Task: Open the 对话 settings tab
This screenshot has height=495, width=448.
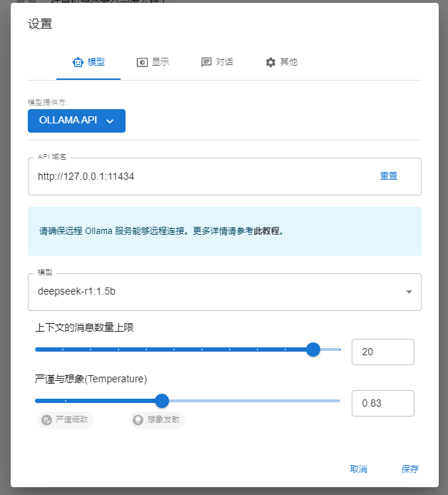Action: [217, 62]
